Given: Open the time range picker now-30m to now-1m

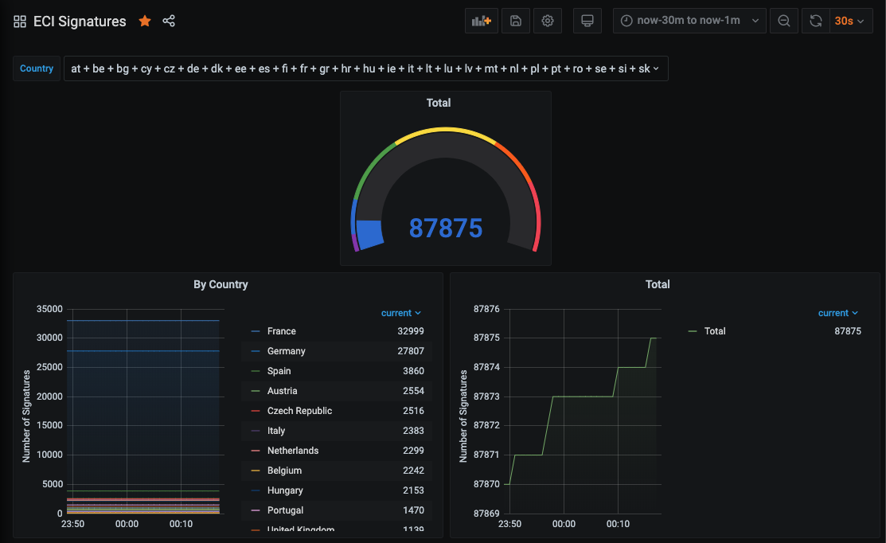Looking at the screenshot, I should click(689, 21).
